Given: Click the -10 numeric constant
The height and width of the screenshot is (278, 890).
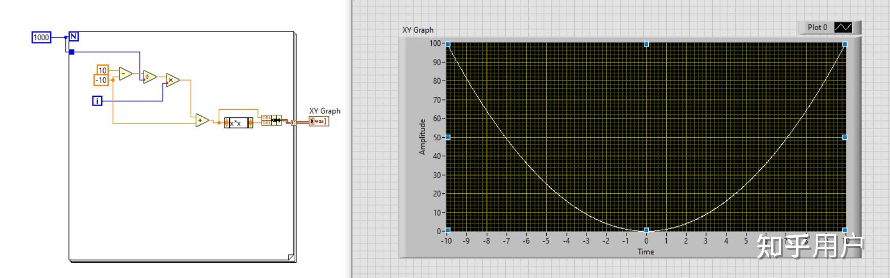Looking at the screenshot, I should click(x=101, y=80).
